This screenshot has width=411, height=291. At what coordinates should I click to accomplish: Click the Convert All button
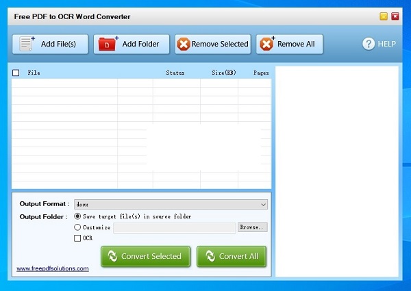(232, 256)
